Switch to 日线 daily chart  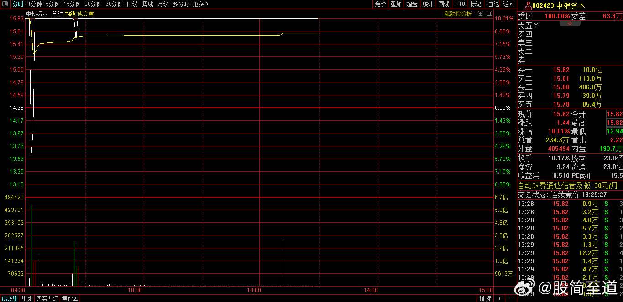click(x=132, y=4)
